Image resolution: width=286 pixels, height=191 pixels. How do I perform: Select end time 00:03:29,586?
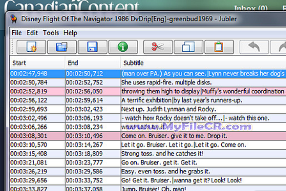pos(84,172)
